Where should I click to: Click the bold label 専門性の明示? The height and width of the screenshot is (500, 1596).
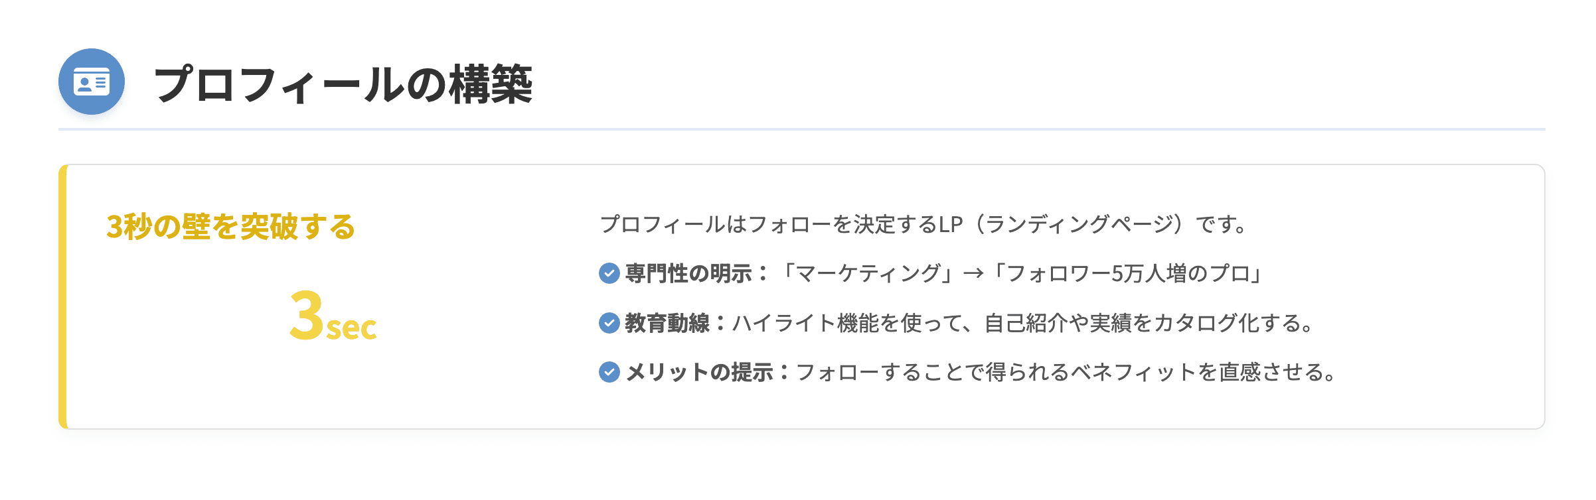pyautogui.click(x=688, y=273)
